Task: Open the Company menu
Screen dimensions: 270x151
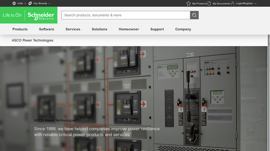Action: 183,29
